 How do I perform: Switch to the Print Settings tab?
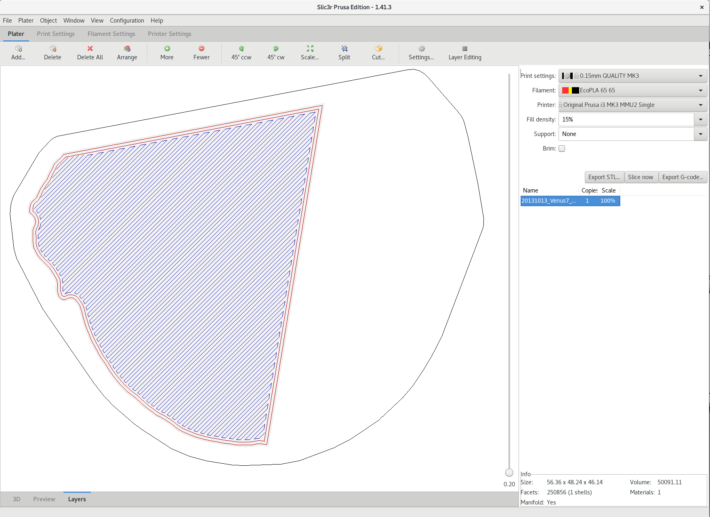56,34
